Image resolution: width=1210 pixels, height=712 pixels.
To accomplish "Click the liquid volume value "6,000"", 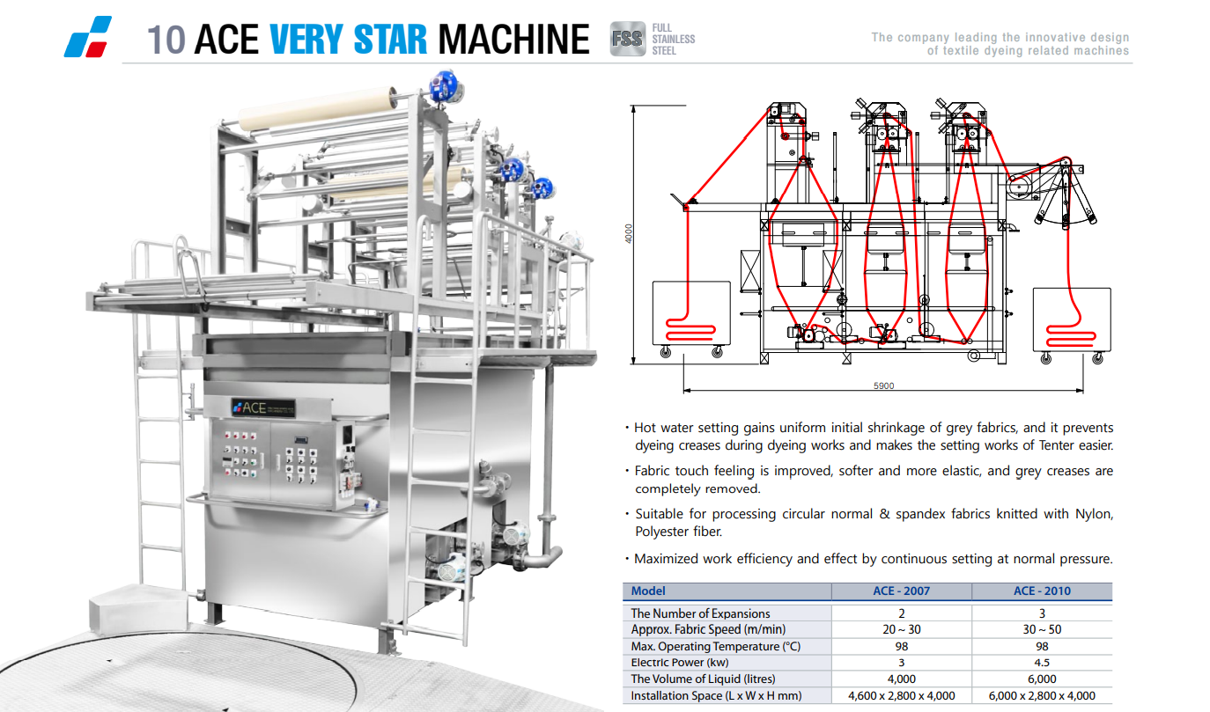I will 1042,679.
